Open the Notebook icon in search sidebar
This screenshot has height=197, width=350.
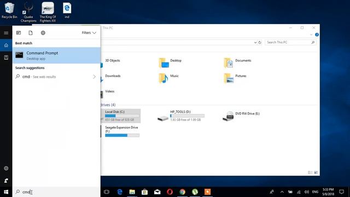6,57
